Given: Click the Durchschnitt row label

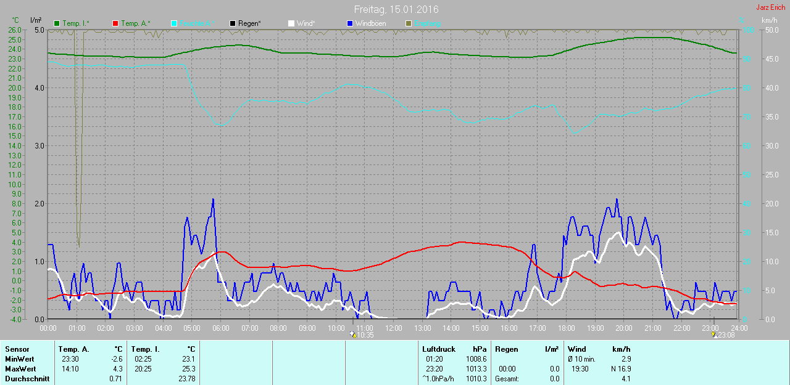Looking at the screenshot, I should pos(27,379).
